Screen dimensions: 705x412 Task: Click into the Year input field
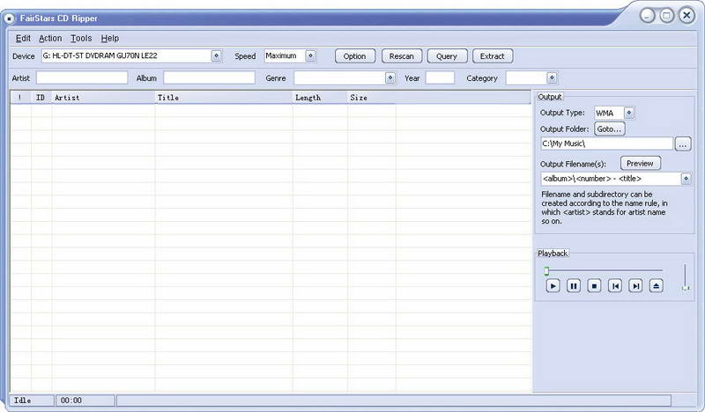[440, 77]
